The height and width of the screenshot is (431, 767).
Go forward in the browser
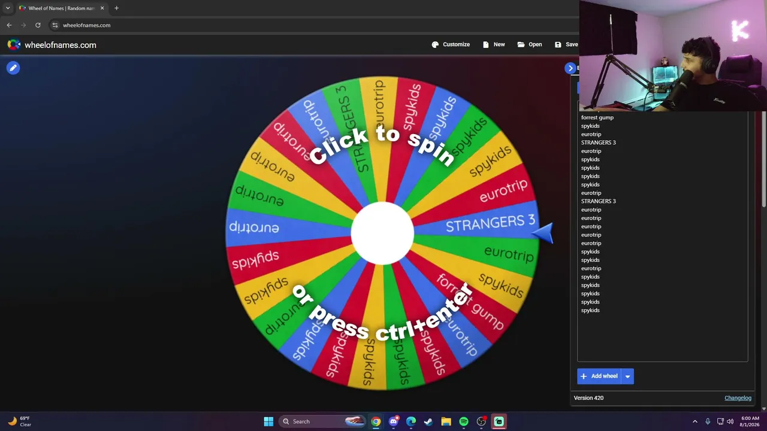23,25
